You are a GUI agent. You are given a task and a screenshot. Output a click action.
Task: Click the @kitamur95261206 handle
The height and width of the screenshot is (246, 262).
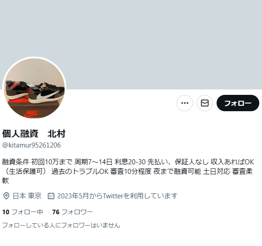(31, 145)
